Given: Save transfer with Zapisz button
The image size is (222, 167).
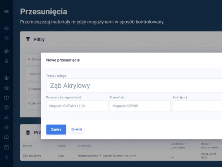Looking at the screenshot, I should [x=56, y=129].
